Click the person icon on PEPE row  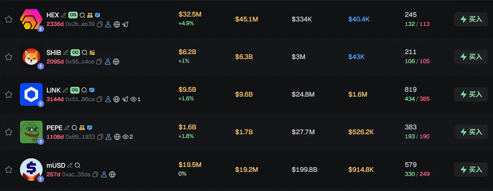(x=108, y=137)
